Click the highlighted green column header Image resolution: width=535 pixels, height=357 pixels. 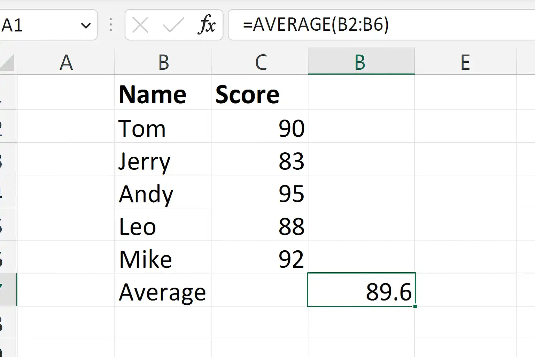pyautogui.click(x=361, y=63)
